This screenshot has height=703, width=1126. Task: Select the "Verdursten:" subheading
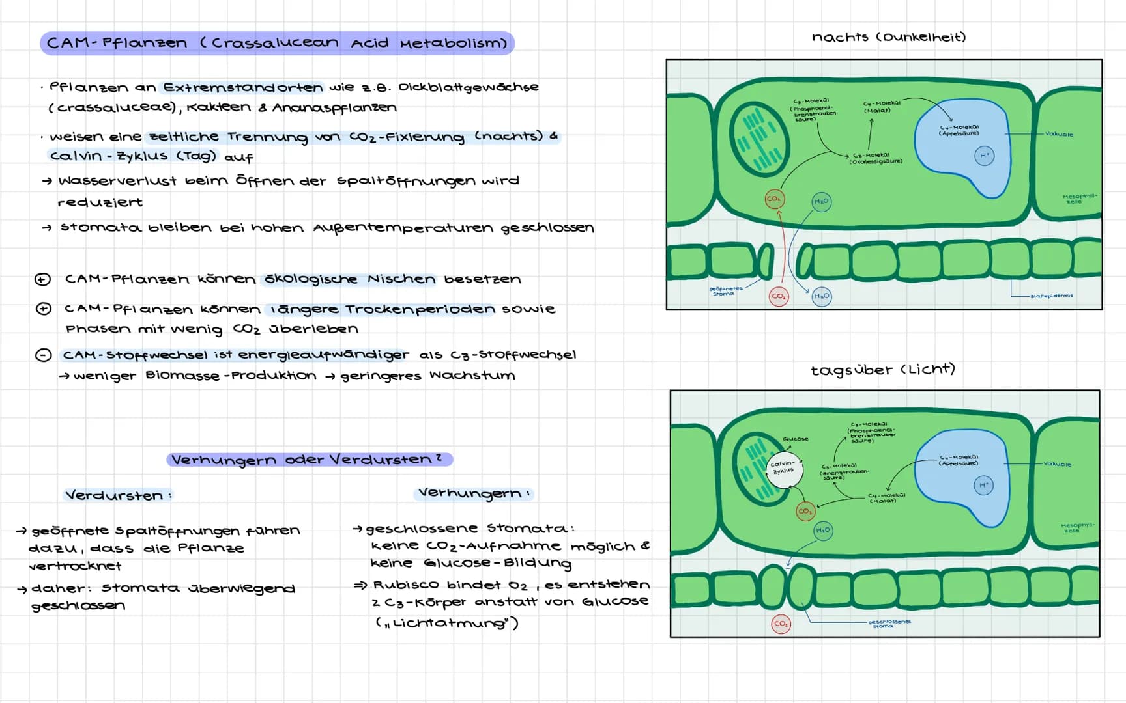pyautogui.click(x=118, y=495)
